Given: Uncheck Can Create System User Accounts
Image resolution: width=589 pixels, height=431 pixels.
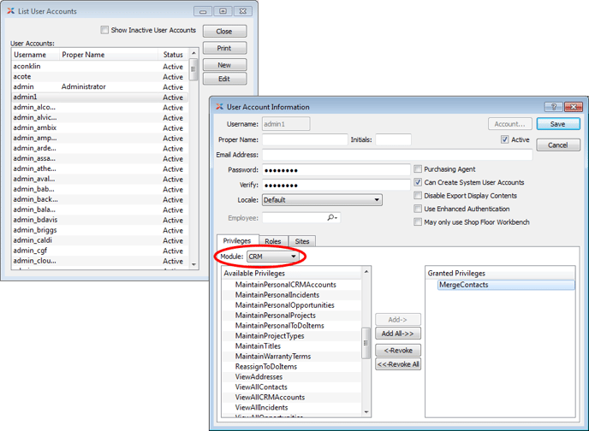Looking at the screenshot, I should [x=418, y=182].
